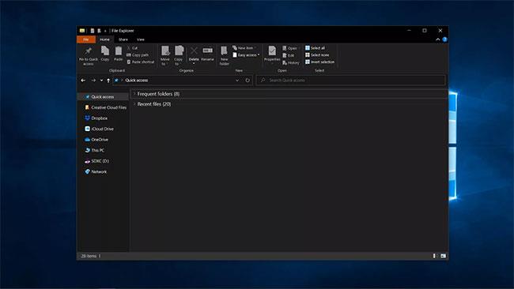Open the SDXC (D:) drive
The height and width of the screenshot is (289, 514).
coord(97,161)
